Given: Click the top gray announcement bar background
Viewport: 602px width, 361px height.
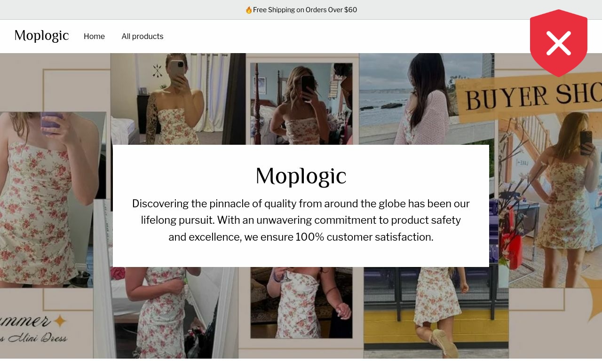Looking at the screenshot, I should coord(141,10).
